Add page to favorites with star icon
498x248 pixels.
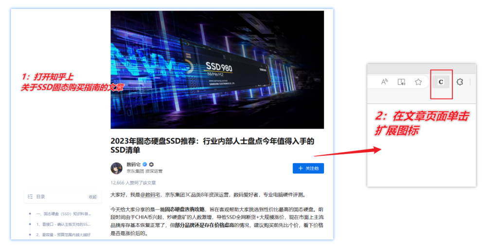pos(418,82)
